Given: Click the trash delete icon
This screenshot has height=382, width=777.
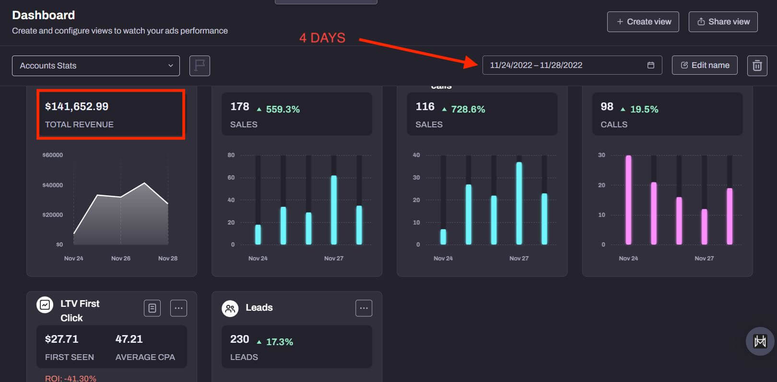Looking at the screenshot, I should [x=757, y=66].
